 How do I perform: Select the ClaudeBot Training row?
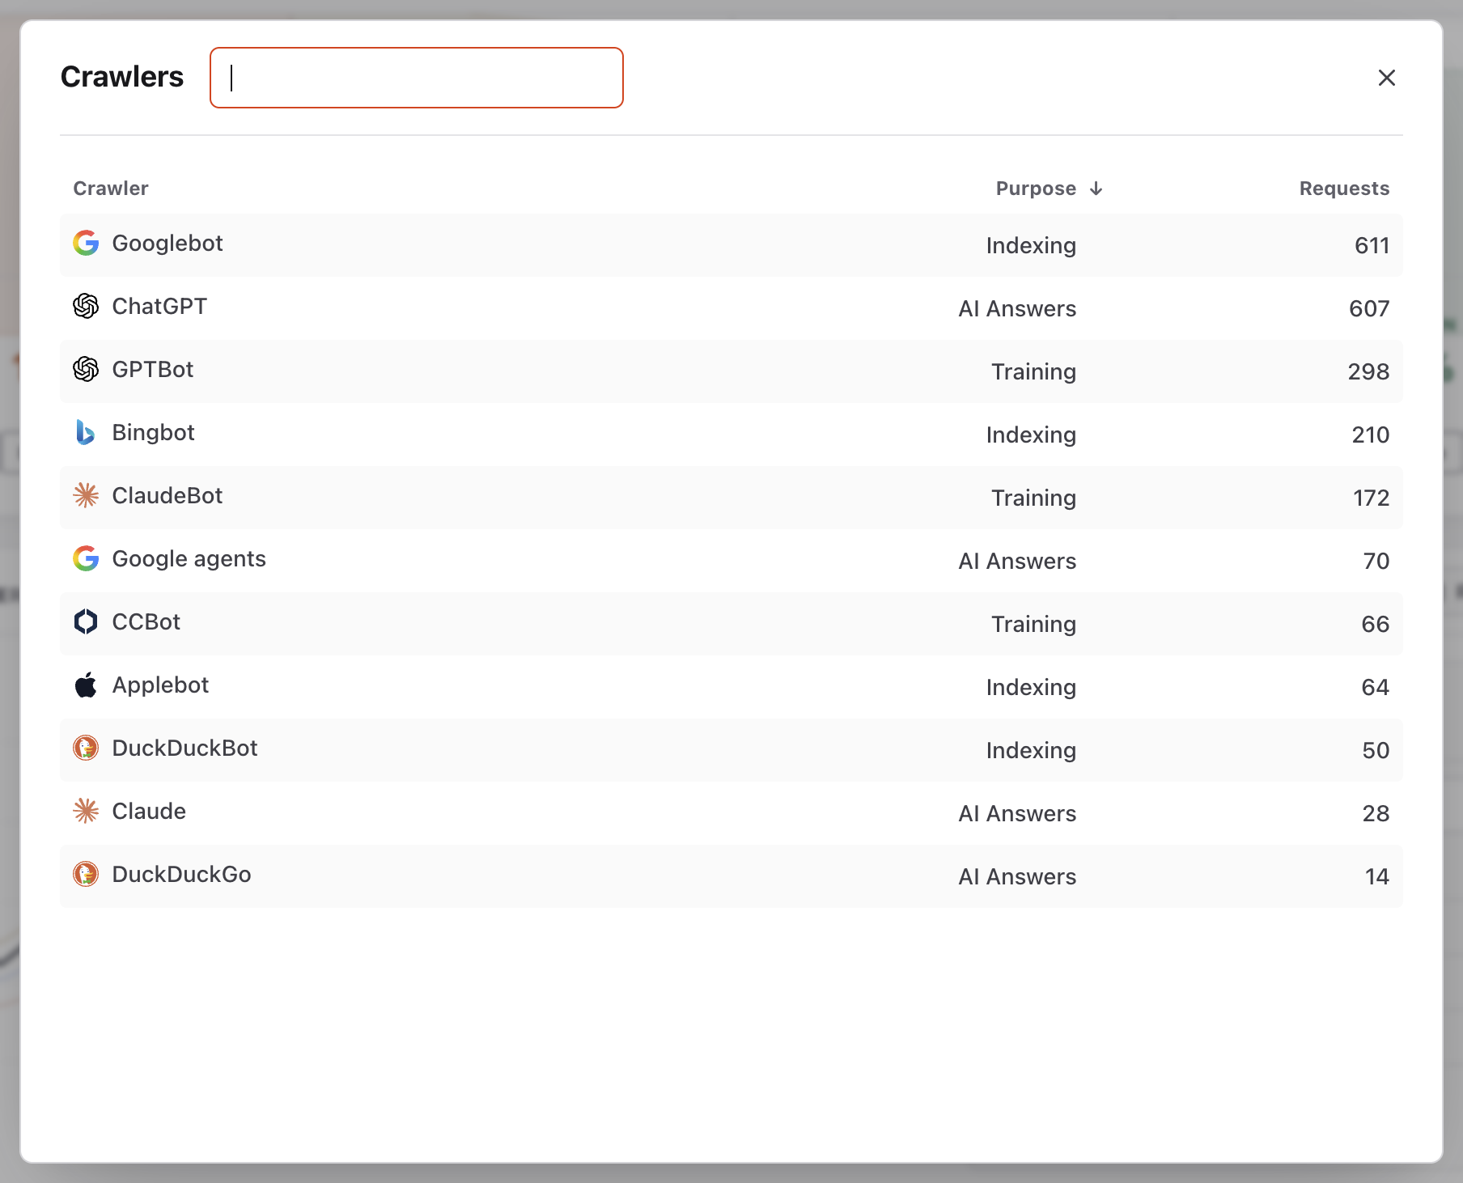coord(731,498)
